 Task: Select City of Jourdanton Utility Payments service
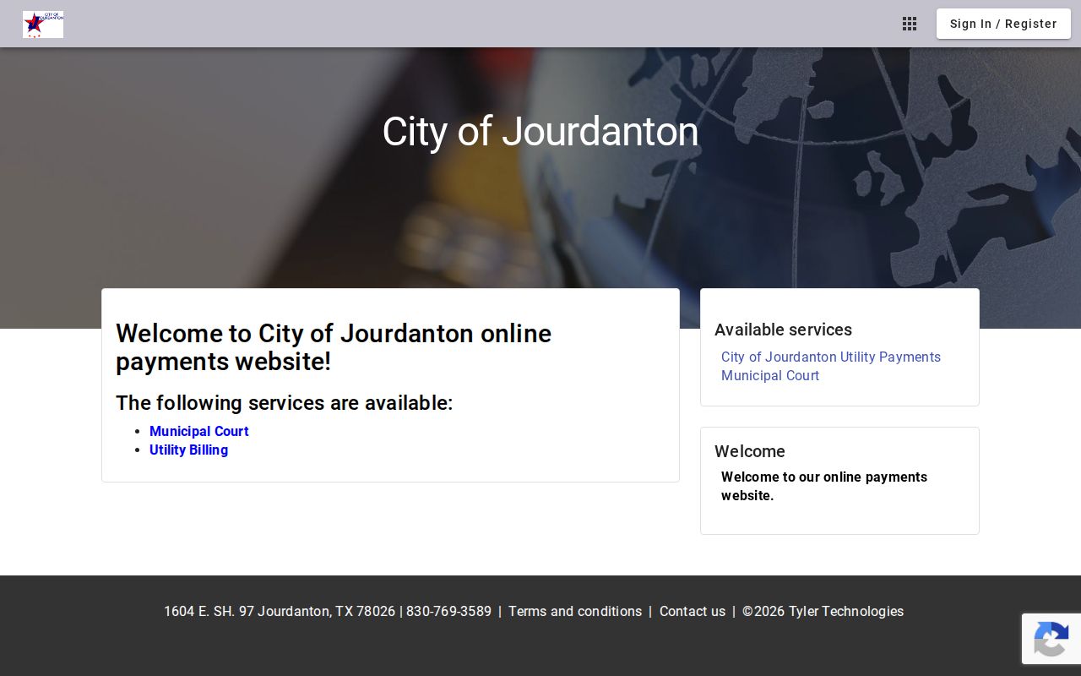point(831,357)
